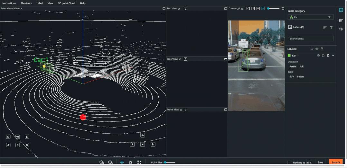Open the Label Category Car dropdown

311,17
